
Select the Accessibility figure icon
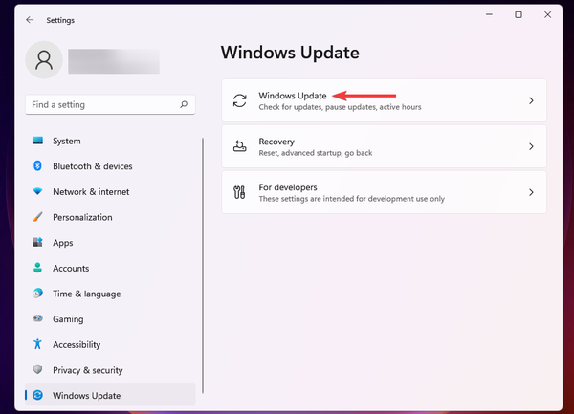click(38, 344)
